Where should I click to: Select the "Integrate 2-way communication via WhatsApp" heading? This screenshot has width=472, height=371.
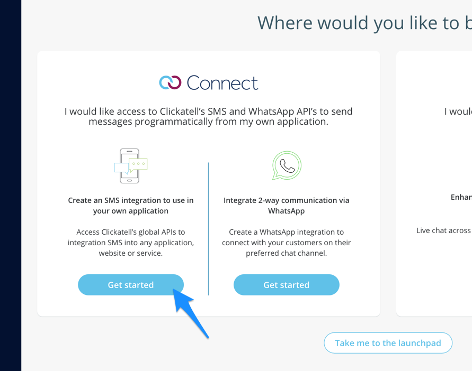(287, 206)
